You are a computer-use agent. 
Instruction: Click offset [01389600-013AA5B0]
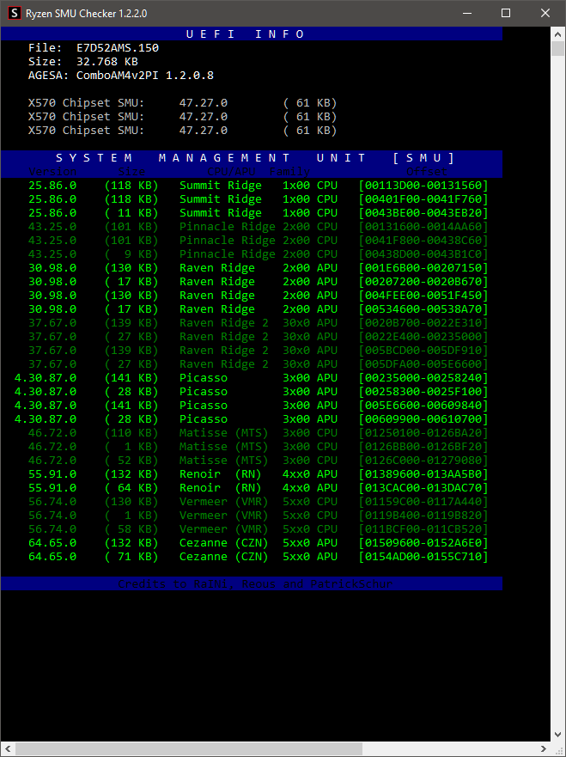(x=423, y=474)
